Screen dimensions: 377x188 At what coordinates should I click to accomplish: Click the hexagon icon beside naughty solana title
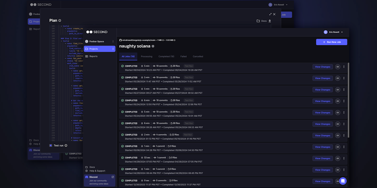coord(153,46)
